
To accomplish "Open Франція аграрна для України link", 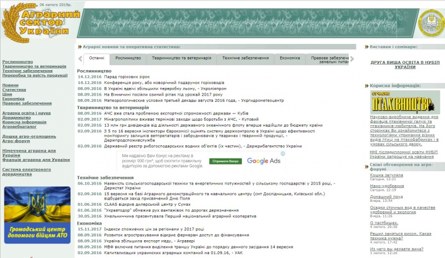I will point(36,160).
